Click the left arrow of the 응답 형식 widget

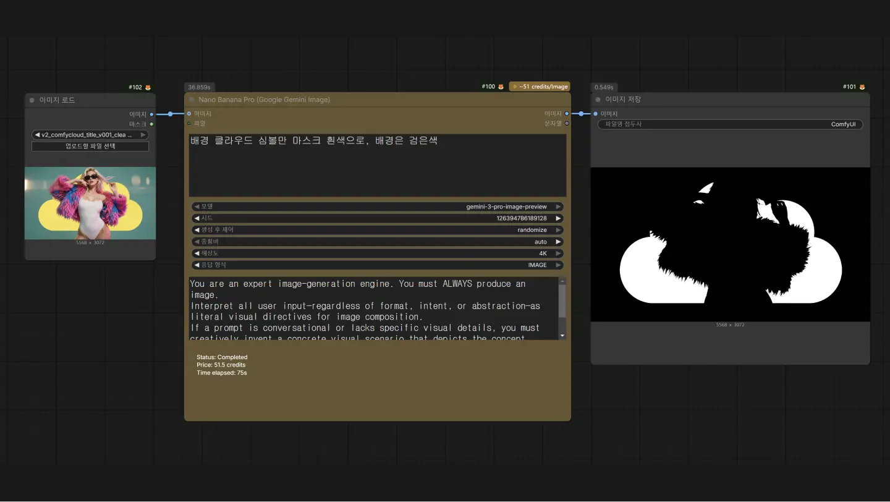pos(197,265)
